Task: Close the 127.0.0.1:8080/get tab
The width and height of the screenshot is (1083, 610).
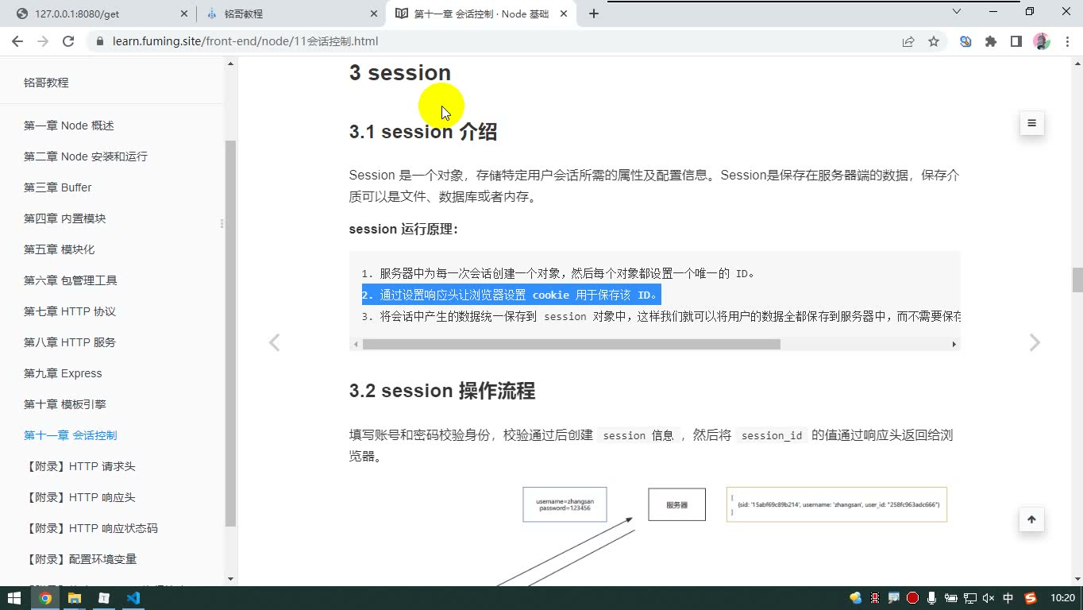Action: tap(184, 14)
